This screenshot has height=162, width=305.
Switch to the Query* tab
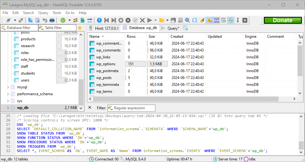click(170, 28)
